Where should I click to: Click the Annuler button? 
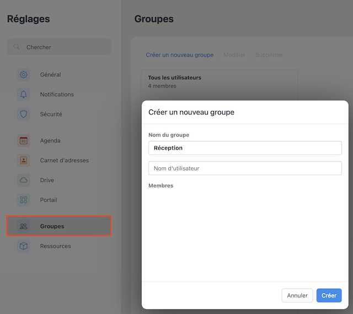click(x=297, y=295)
